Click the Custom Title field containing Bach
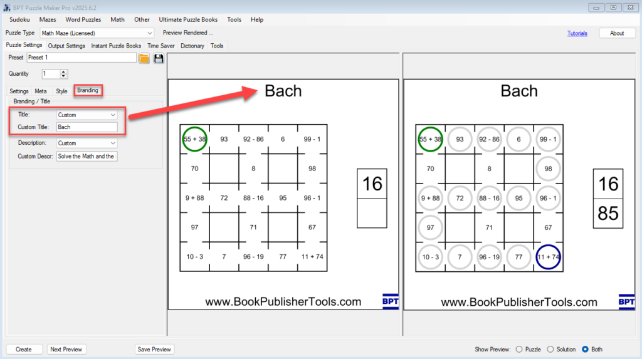This screenshot has width=642, height=359. point(87,127)
